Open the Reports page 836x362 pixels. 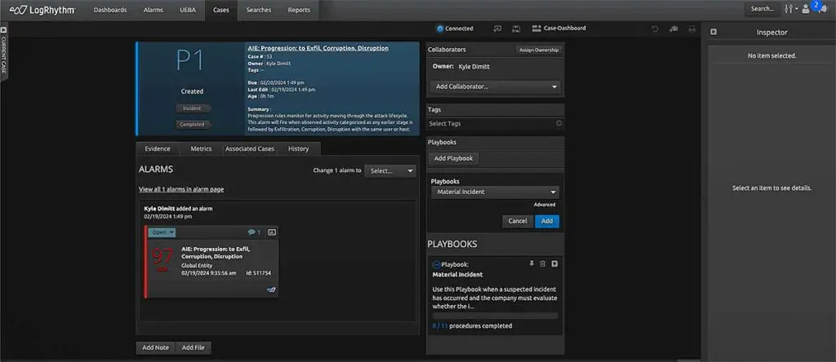299,10
